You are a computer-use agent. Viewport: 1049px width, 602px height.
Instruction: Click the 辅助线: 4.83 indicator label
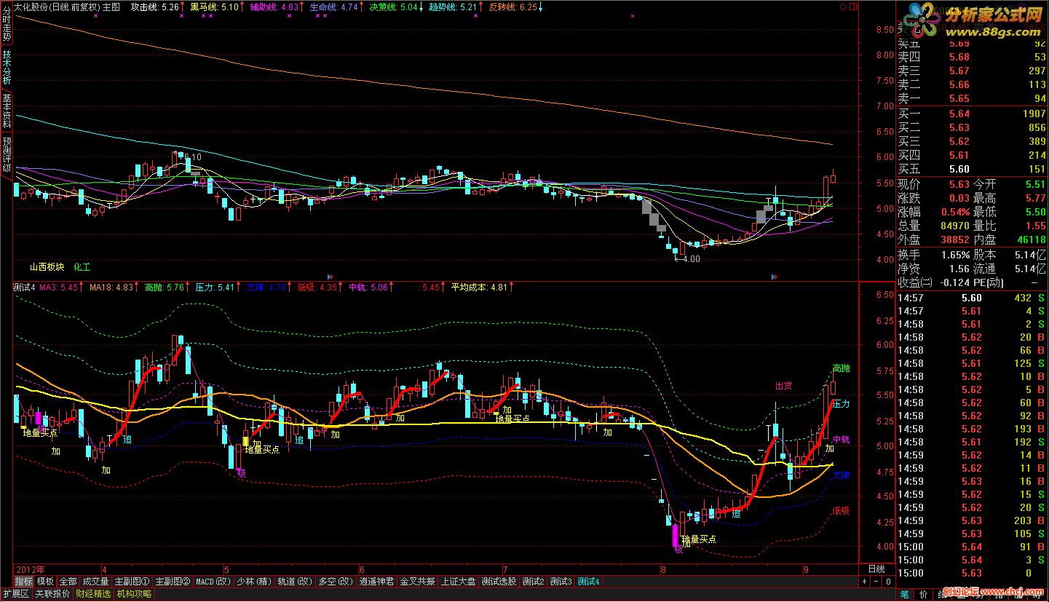pyautogui.click(x=274, y=7)
